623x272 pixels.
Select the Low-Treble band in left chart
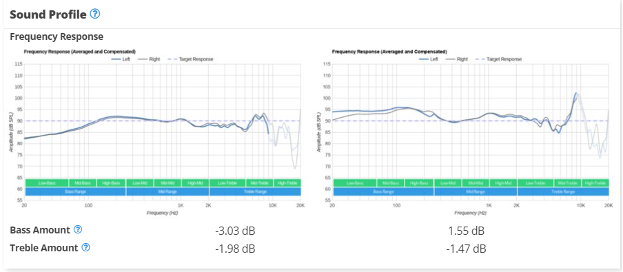(227, 183)
